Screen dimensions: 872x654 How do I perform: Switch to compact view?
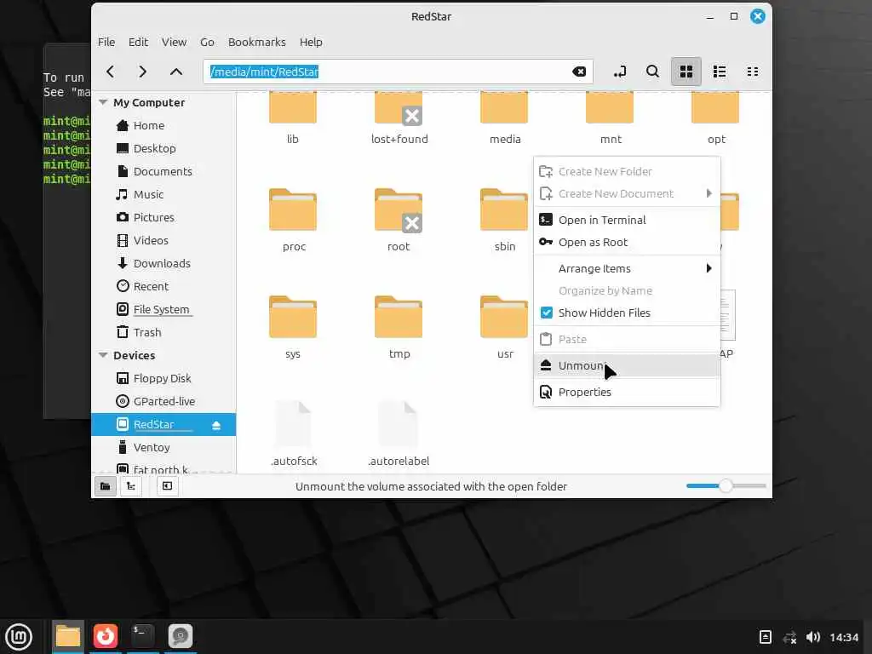coord(753,72)
